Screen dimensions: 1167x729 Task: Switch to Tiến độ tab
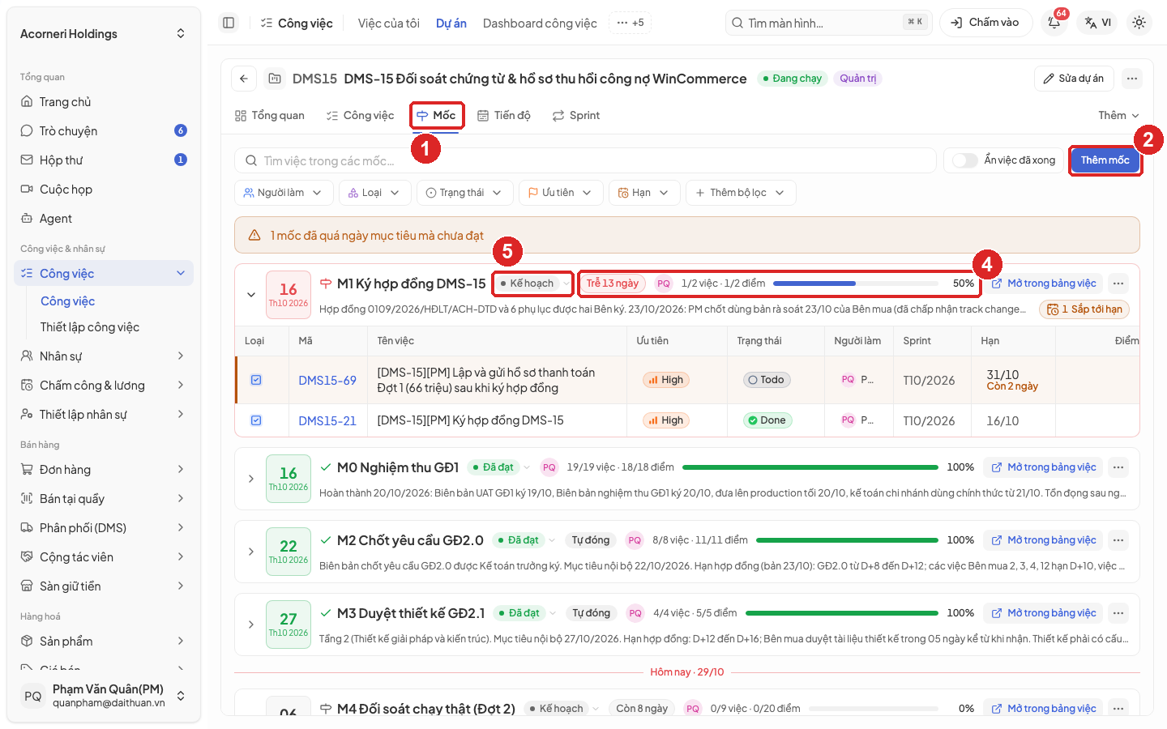504,116
